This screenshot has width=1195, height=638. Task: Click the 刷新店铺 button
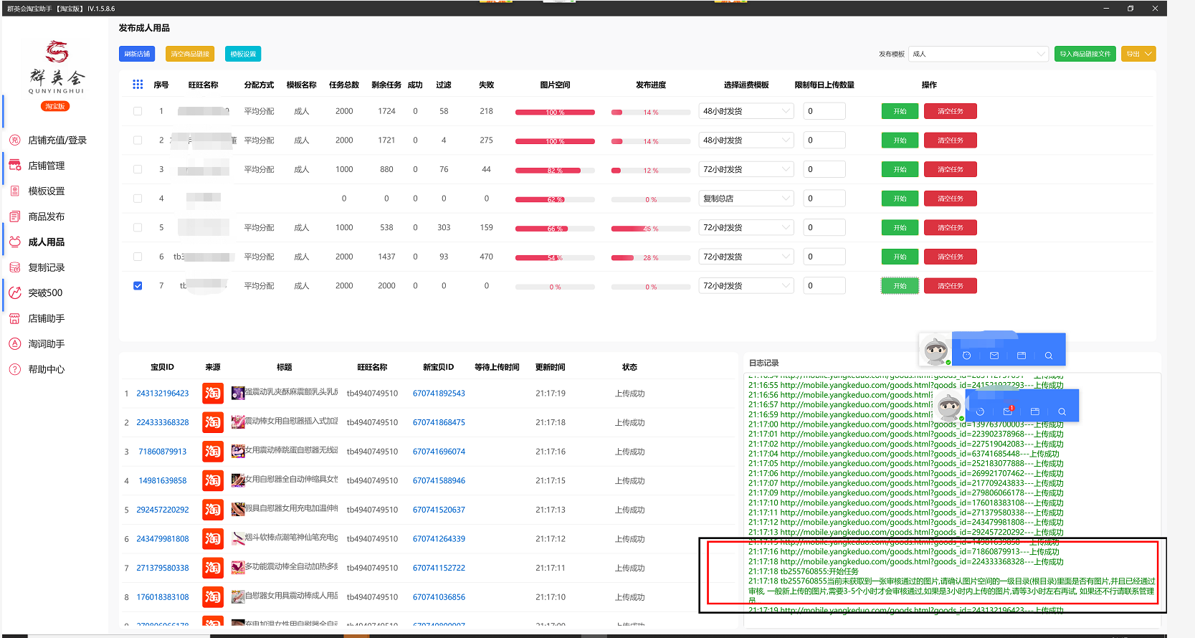(137, 54)
